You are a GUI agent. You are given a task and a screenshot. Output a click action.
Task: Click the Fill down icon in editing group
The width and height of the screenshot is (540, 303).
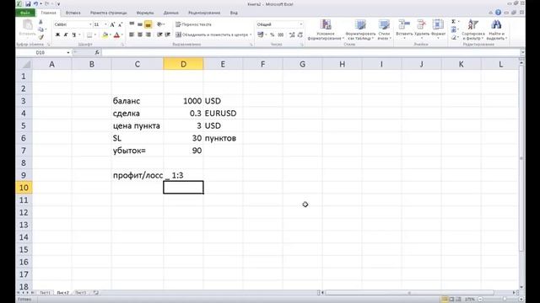[454, 30]
